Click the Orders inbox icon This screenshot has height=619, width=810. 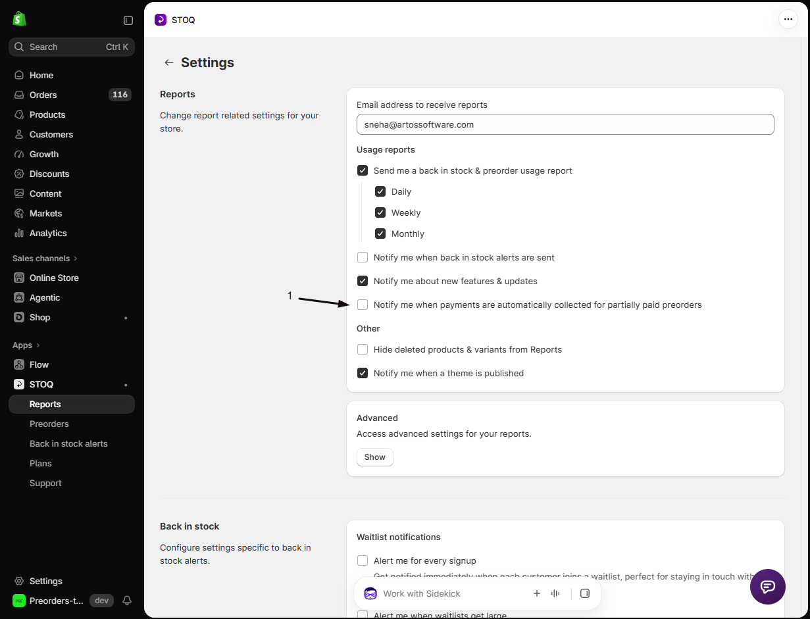pos(19,95)
